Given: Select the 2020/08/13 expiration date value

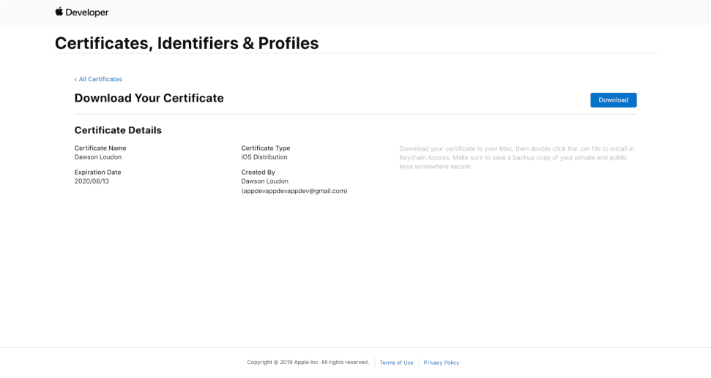Looking at the screenshot, I should (x=92, y=181).
